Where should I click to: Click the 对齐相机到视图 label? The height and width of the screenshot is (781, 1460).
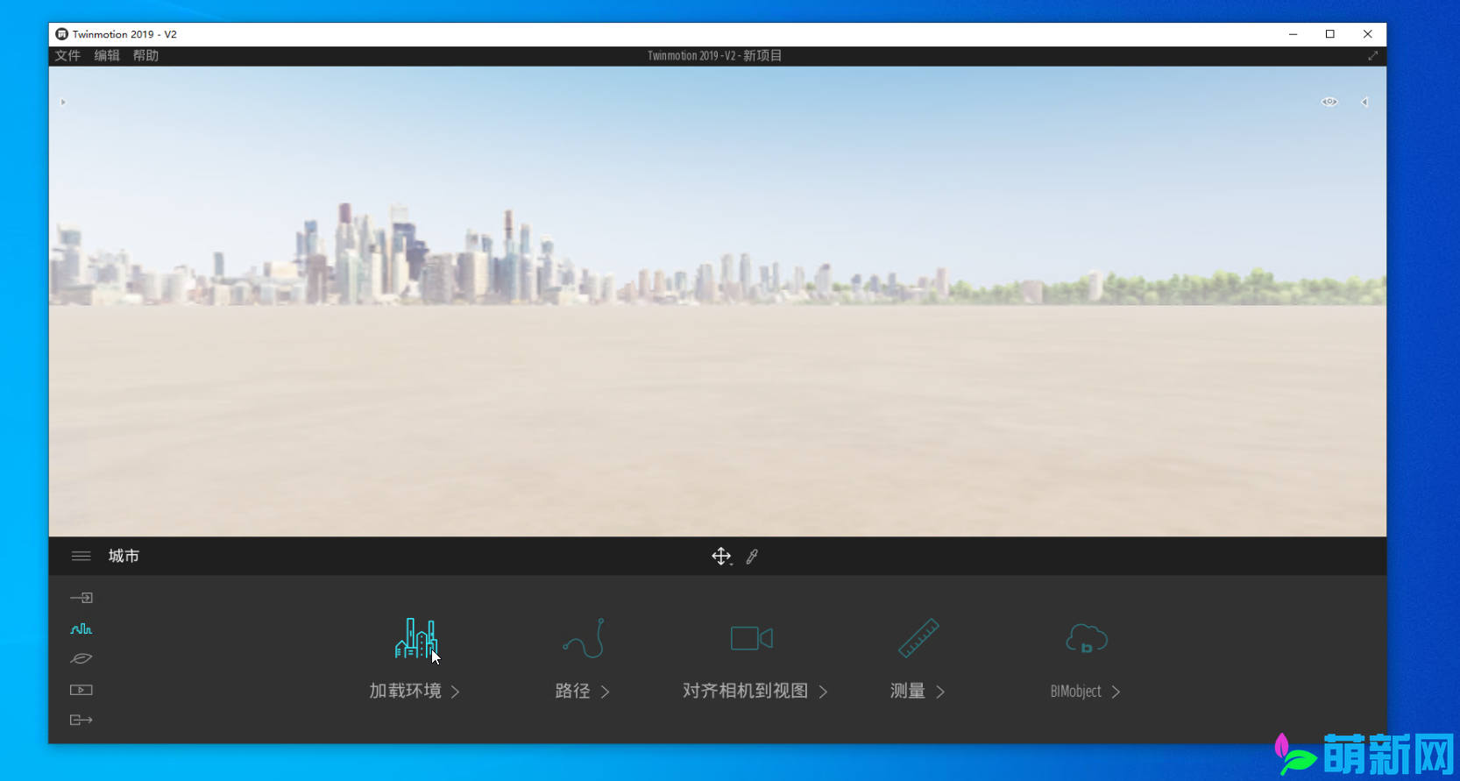click(746, 691)
